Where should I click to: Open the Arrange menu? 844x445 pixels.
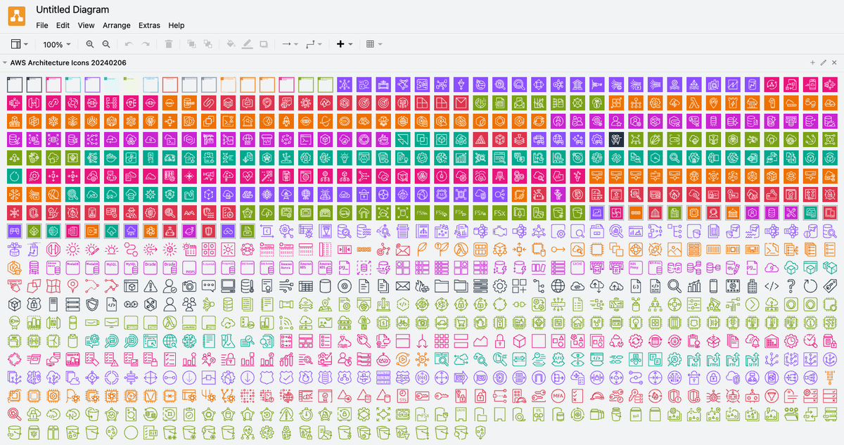pyautogui.click(x=117, y=25)
